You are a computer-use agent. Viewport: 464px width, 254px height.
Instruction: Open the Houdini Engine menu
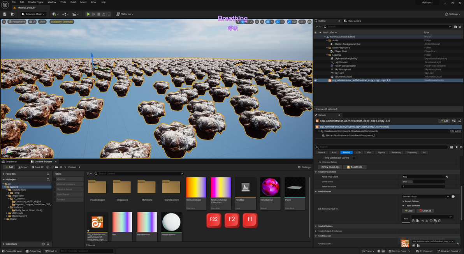[36, 2]
